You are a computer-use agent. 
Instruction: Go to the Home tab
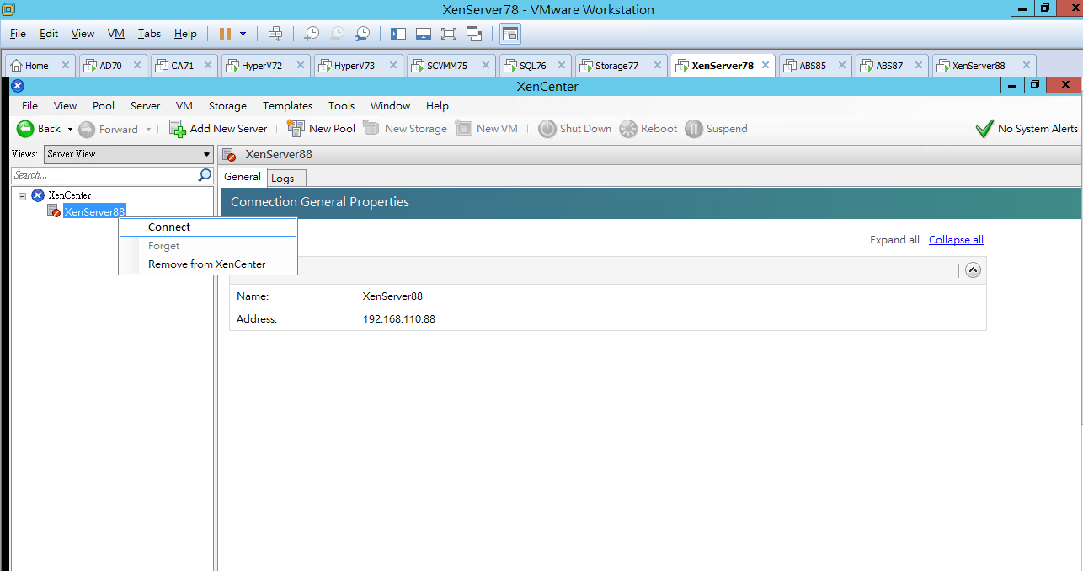40,66
